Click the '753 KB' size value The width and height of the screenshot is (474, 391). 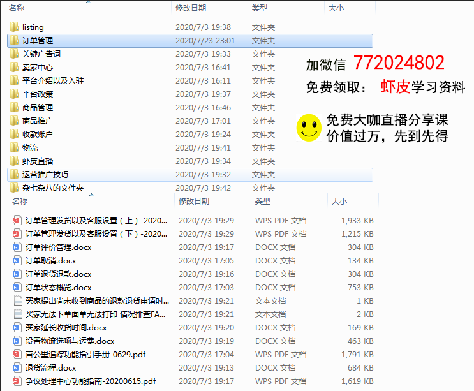pos(360,288)
